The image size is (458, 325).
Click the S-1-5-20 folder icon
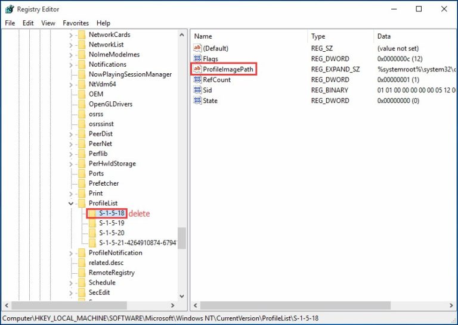click(92, 233)
